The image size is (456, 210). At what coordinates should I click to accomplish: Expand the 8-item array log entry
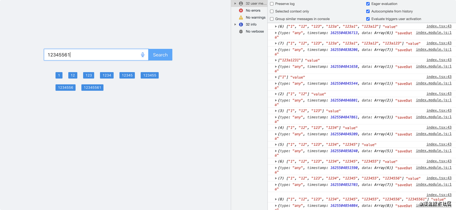(x=276, y=199)
